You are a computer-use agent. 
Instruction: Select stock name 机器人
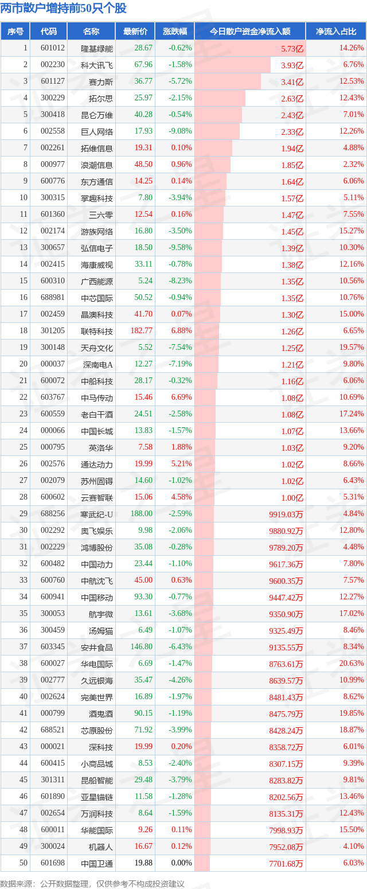coord(101,847)
